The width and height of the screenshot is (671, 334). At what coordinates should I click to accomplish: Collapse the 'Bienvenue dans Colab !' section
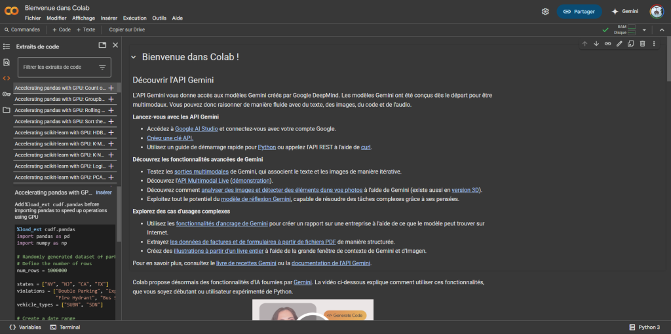click(x=134, y=57)
